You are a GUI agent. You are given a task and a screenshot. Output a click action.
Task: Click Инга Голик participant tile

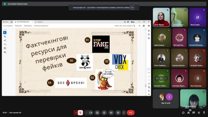197,17
